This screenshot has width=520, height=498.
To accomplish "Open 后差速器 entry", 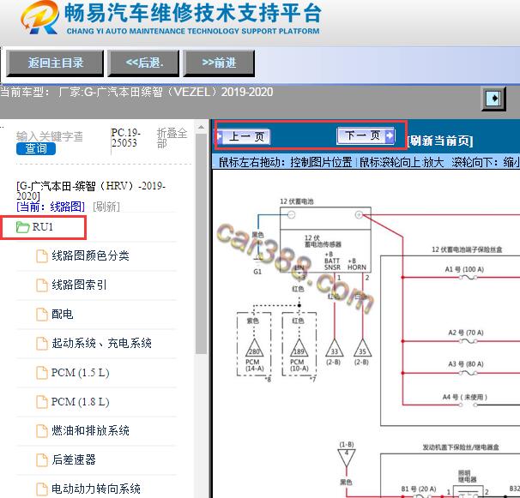I will [74, 460].
